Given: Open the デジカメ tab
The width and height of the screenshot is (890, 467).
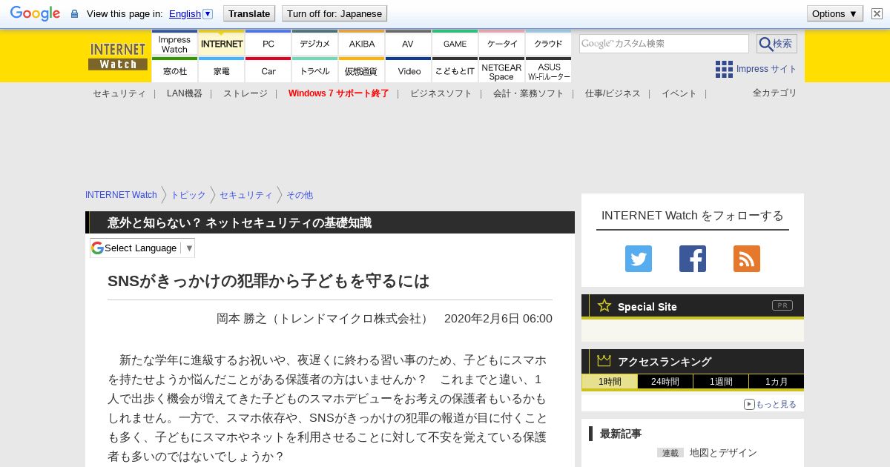Looking at the screenshot, I should (314, 44).
